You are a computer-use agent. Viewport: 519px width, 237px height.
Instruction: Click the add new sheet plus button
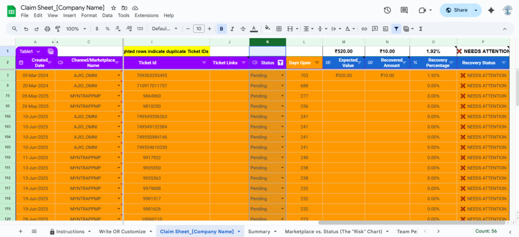(21, 231)
